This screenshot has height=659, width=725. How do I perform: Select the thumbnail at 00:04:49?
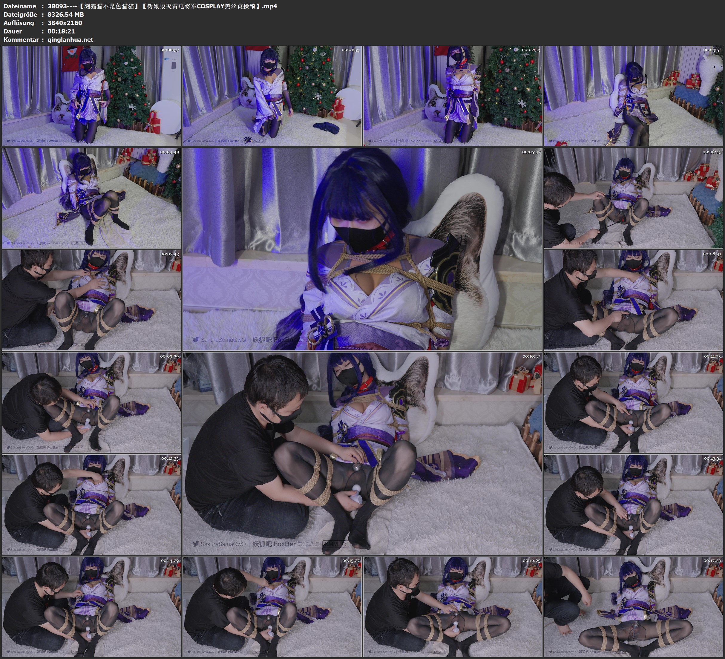pos(91,198)
